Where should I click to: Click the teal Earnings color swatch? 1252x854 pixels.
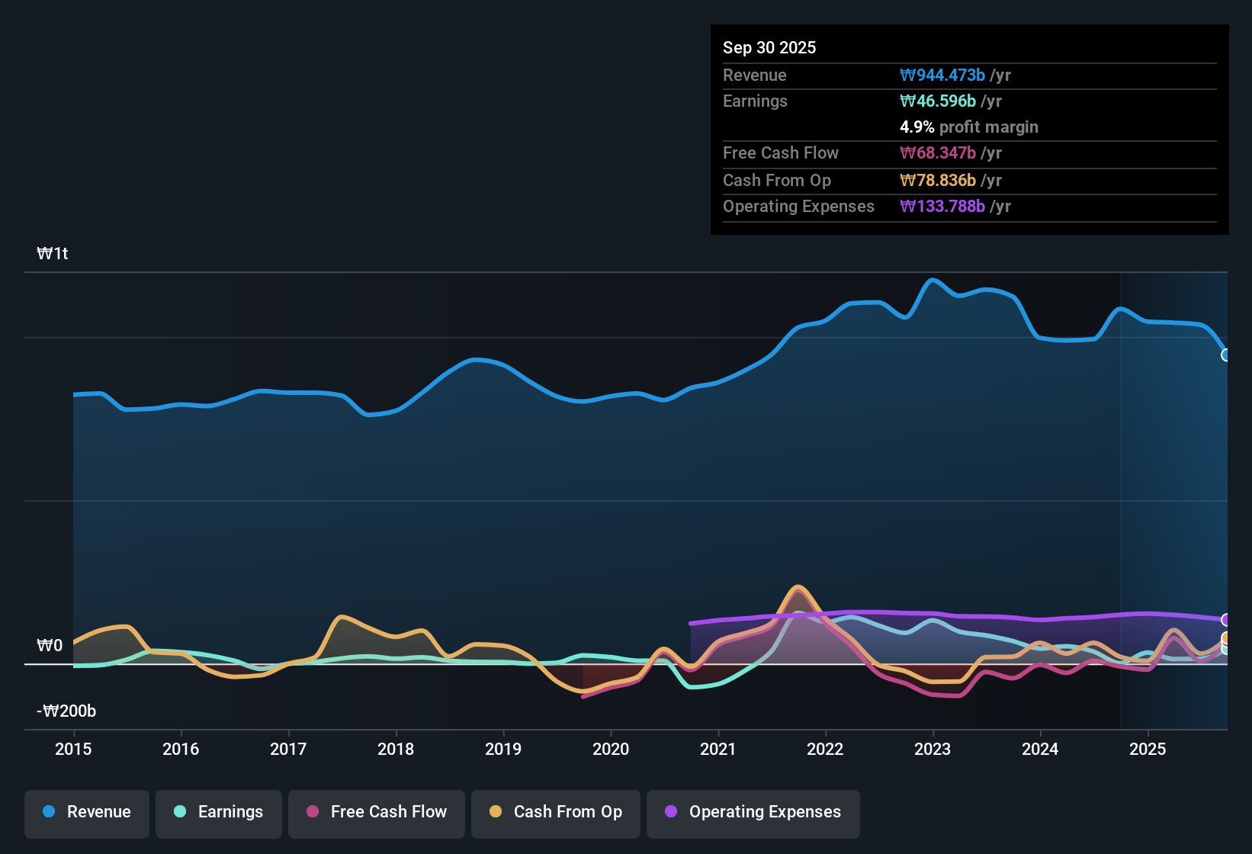[x=180, y=812]
